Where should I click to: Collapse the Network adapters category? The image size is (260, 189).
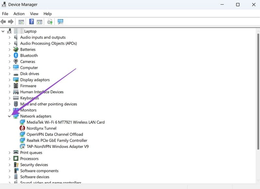(x=9, y=116)
